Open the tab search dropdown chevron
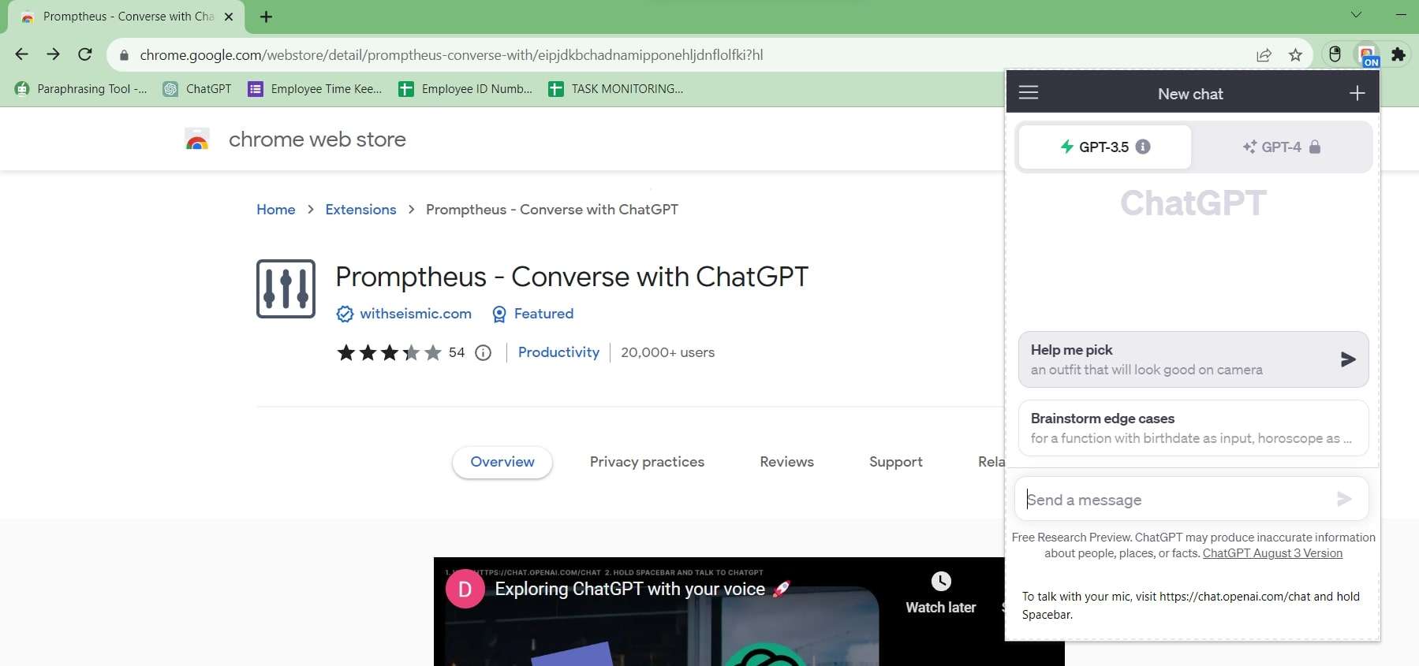The width and height of the screenshot is (1419, 666). [x=1356, y=14]
